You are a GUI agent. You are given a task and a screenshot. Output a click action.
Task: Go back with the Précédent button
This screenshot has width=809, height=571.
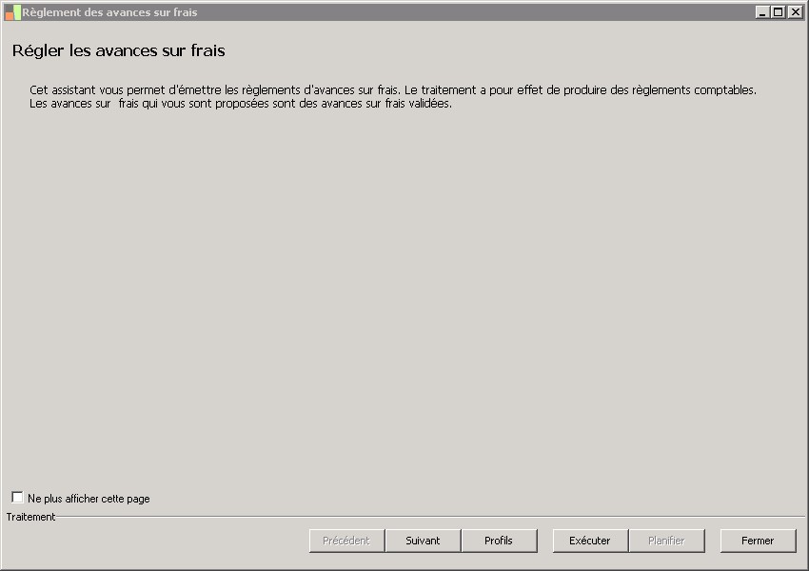tap(346, 541)
